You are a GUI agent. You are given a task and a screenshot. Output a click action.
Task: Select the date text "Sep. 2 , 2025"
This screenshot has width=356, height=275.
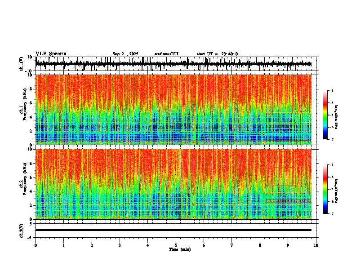[125, 54]
